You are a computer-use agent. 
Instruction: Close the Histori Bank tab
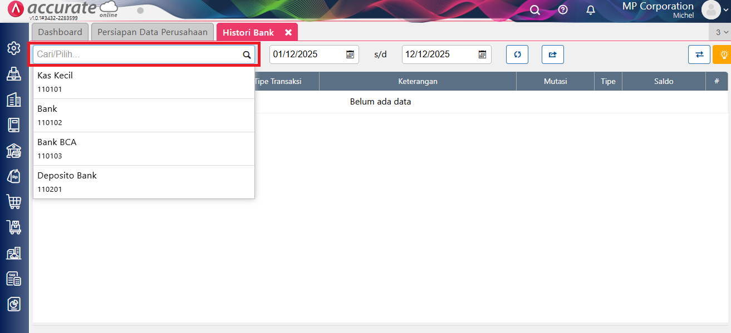[288, 32]
